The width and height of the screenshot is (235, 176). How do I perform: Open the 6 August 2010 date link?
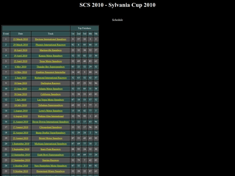20,116
